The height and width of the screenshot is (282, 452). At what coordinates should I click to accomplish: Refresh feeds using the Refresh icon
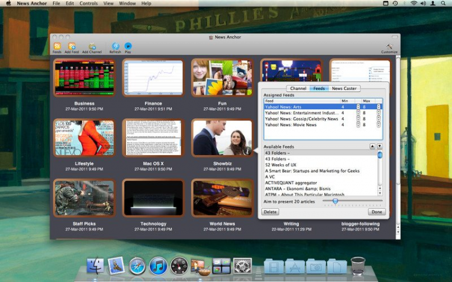115,46
